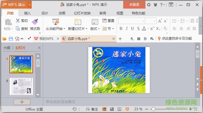Open 新建幻灯片 dropdown arrow
Screen dimensions: 203x113
point(86,29)
